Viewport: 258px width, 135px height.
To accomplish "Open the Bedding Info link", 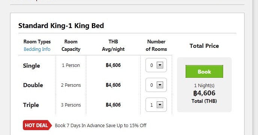I will point(37,49).
